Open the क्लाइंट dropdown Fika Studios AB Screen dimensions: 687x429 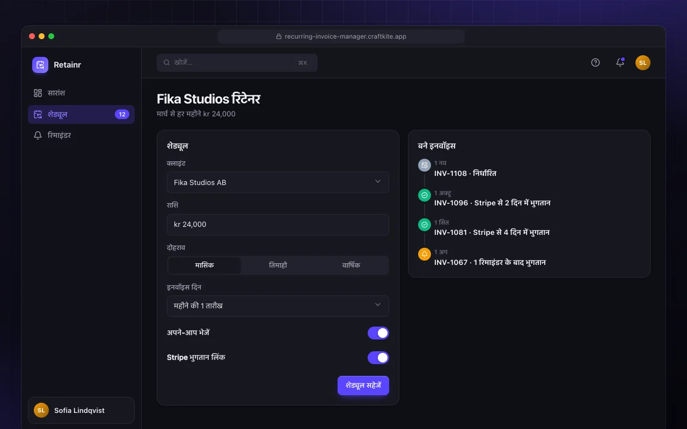(278, 182)
